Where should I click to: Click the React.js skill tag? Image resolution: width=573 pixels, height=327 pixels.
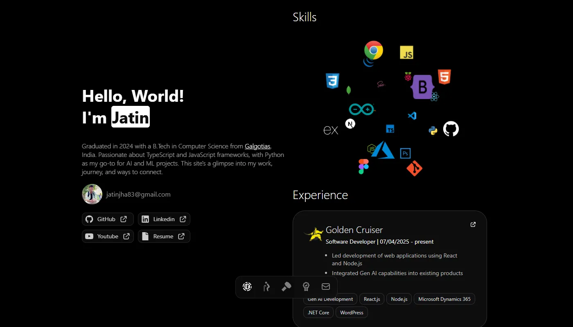click(372, 299)
